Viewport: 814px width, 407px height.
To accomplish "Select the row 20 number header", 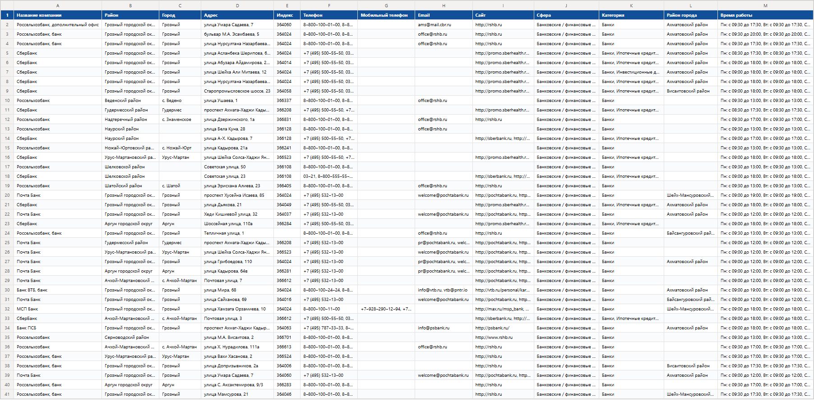I will 7,195.
